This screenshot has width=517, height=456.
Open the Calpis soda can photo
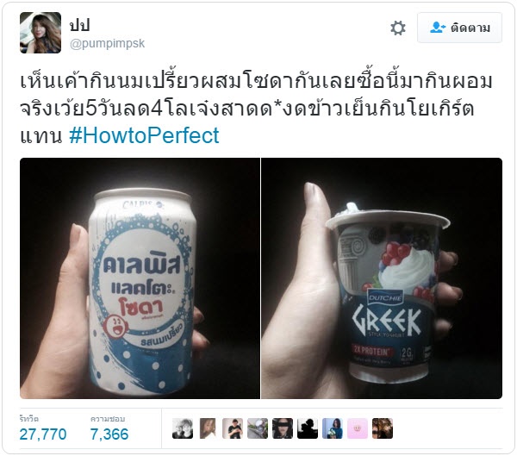click(140, 278)
